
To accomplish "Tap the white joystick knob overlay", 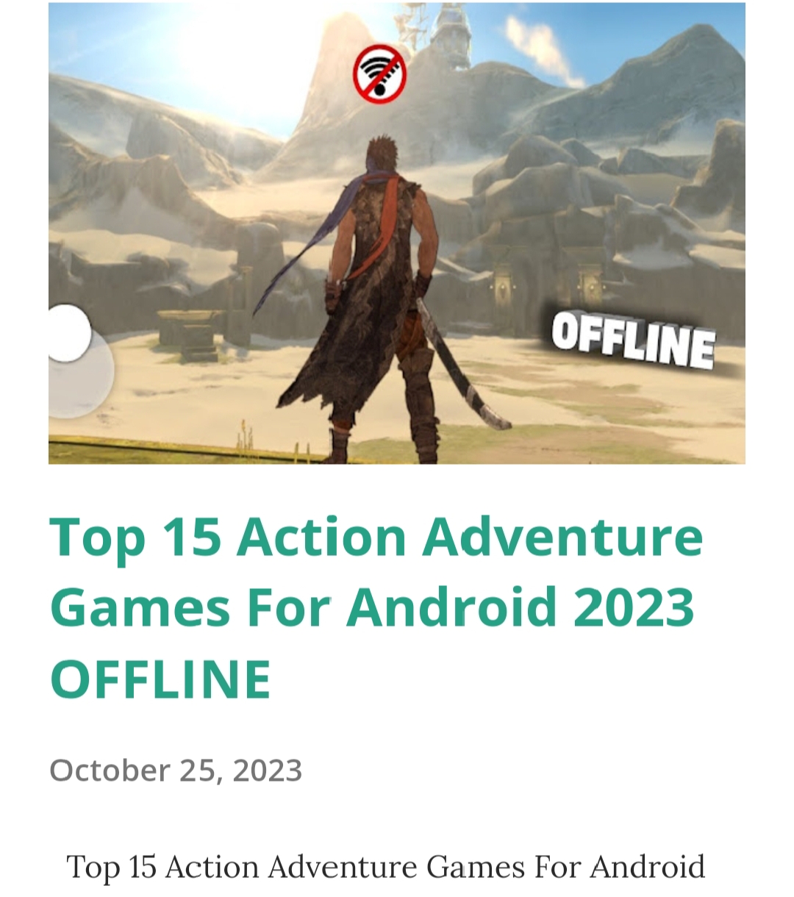I will pyautogui.click(x=68, y=334).
